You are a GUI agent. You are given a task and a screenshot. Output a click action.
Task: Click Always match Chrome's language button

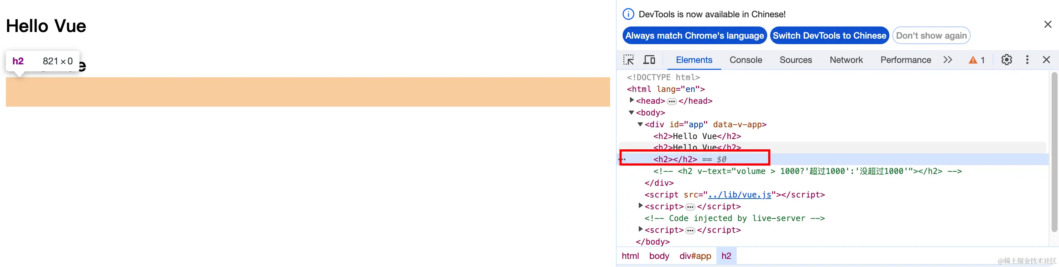click(694, 36)
